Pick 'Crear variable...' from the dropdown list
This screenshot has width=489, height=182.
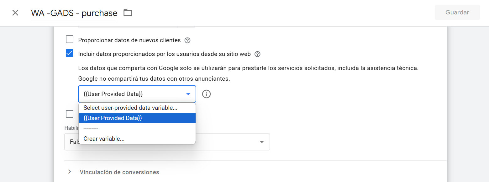tap(104, 139)
